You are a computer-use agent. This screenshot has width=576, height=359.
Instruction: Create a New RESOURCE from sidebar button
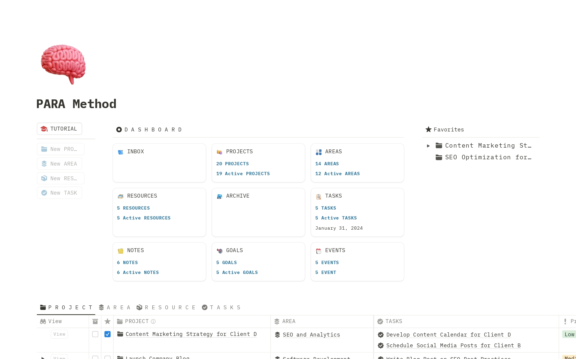61,178
